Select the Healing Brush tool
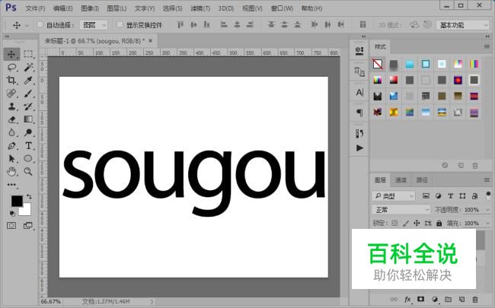 point(11,94)
